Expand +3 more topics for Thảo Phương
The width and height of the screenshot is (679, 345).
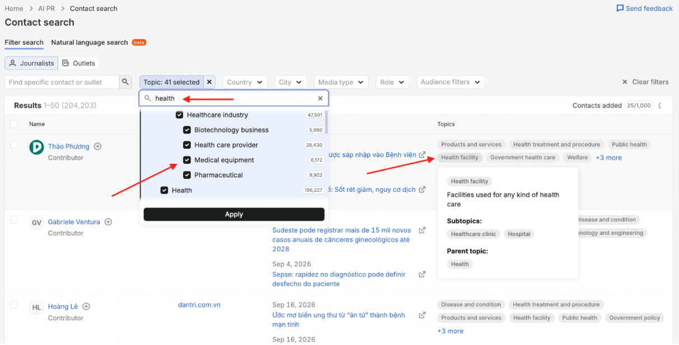pyautogui.click(x=608, y=158)
